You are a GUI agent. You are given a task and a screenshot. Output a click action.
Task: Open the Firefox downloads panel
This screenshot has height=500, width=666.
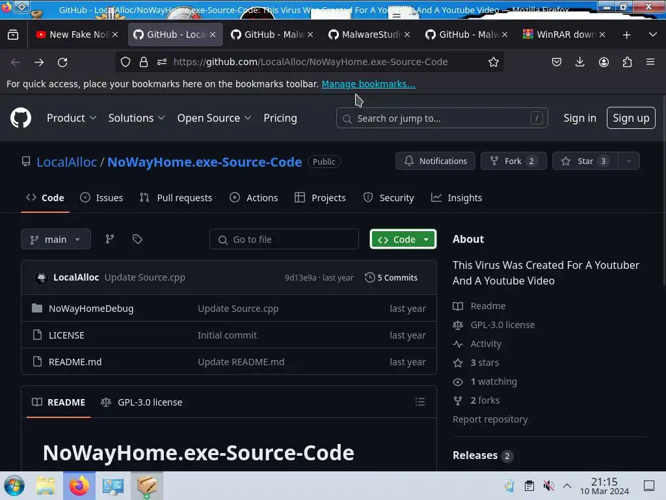[x=579, y=62]
